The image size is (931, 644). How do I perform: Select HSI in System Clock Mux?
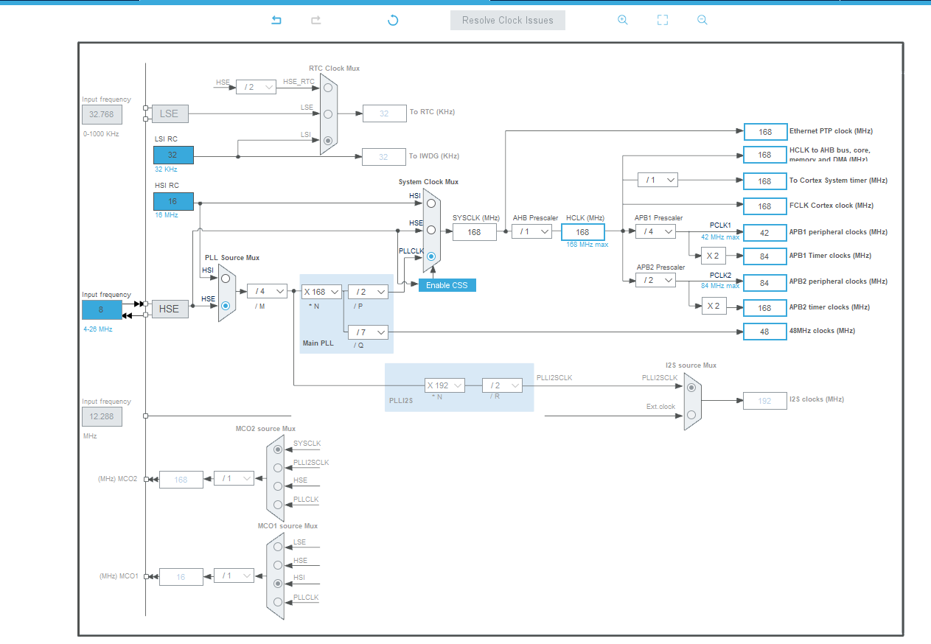coord(431,203)
